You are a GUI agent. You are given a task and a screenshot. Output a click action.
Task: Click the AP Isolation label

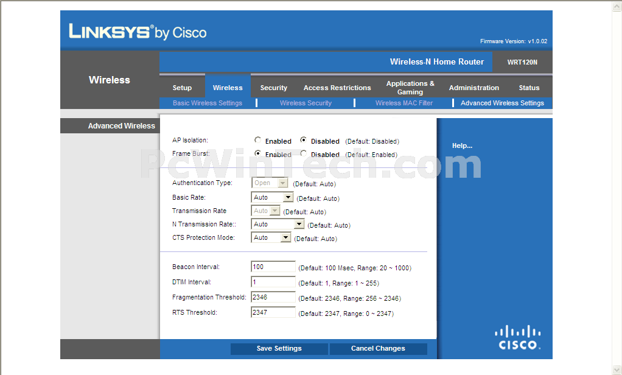coord(190,140)
